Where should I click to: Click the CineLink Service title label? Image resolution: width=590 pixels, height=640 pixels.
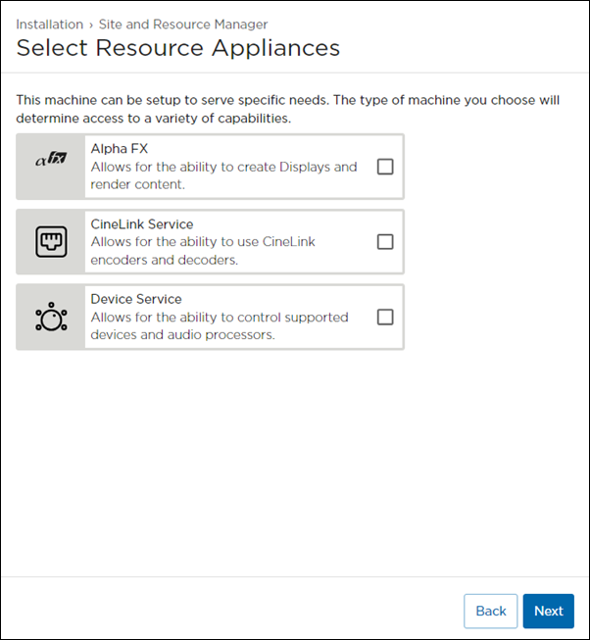coord(142,224)
